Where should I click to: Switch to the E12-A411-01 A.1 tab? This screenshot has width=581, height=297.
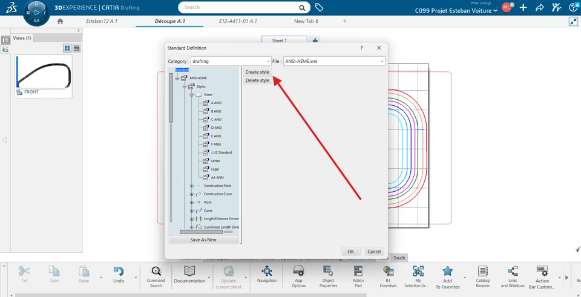pos(238,21)
